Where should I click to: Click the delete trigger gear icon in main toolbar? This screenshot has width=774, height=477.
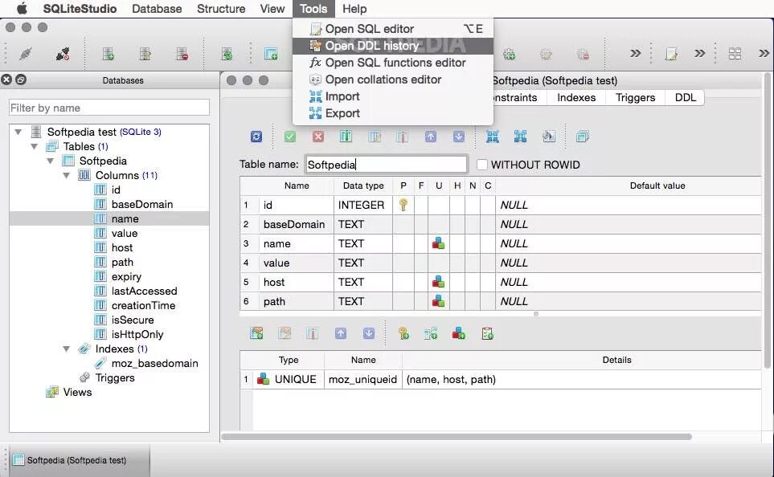(583, 54)
